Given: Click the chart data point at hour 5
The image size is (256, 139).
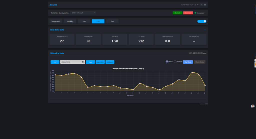Looking at the screenshot, I should 88,87.
